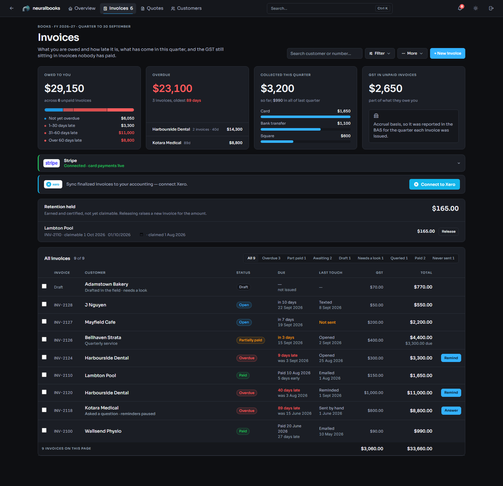
Task: Focus the search customer or number field
Action: pyautogui.click(x=325, y=53)
